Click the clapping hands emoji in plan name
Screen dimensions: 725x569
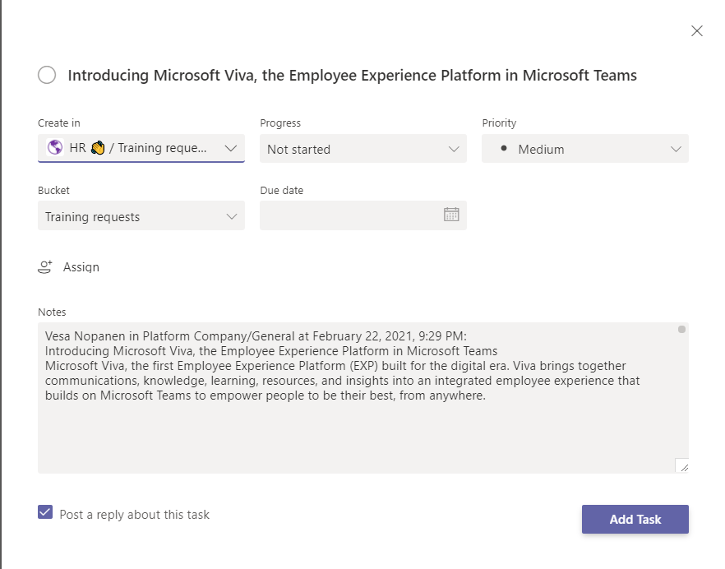pos(99,148)
